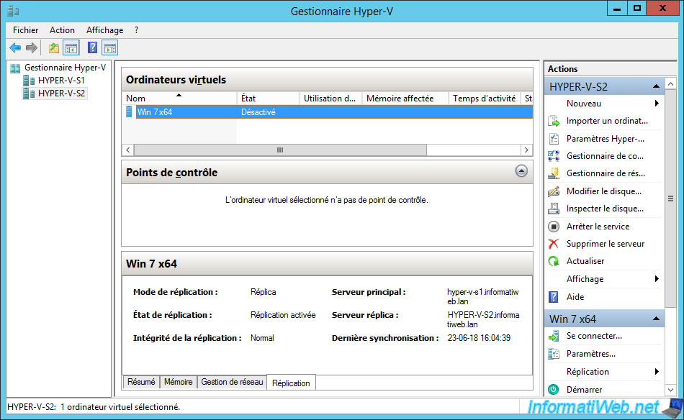Click the Gestionnaire Hyper-V root tree icon
Image resolution: width=684 pixels, height=420 pixels.
point(15,68)
